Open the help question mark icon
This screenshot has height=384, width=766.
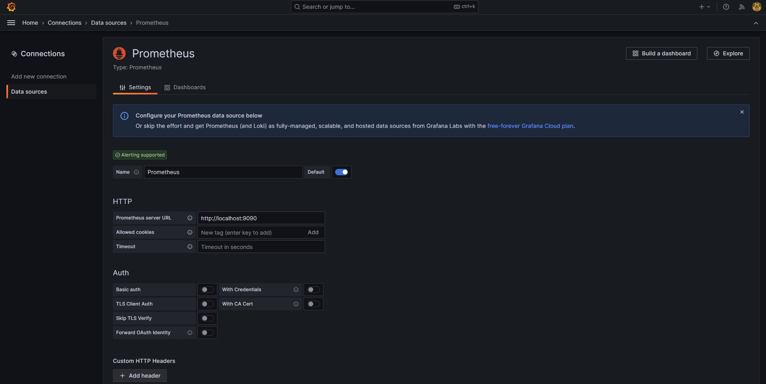726,7
